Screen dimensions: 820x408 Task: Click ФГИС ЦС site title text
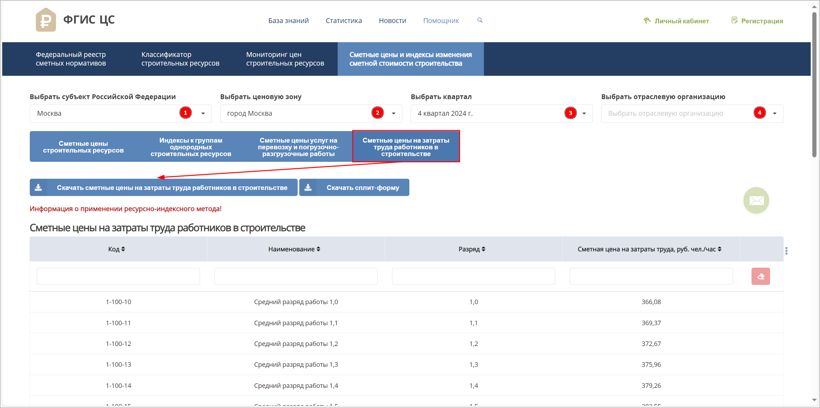click(89, 20)
